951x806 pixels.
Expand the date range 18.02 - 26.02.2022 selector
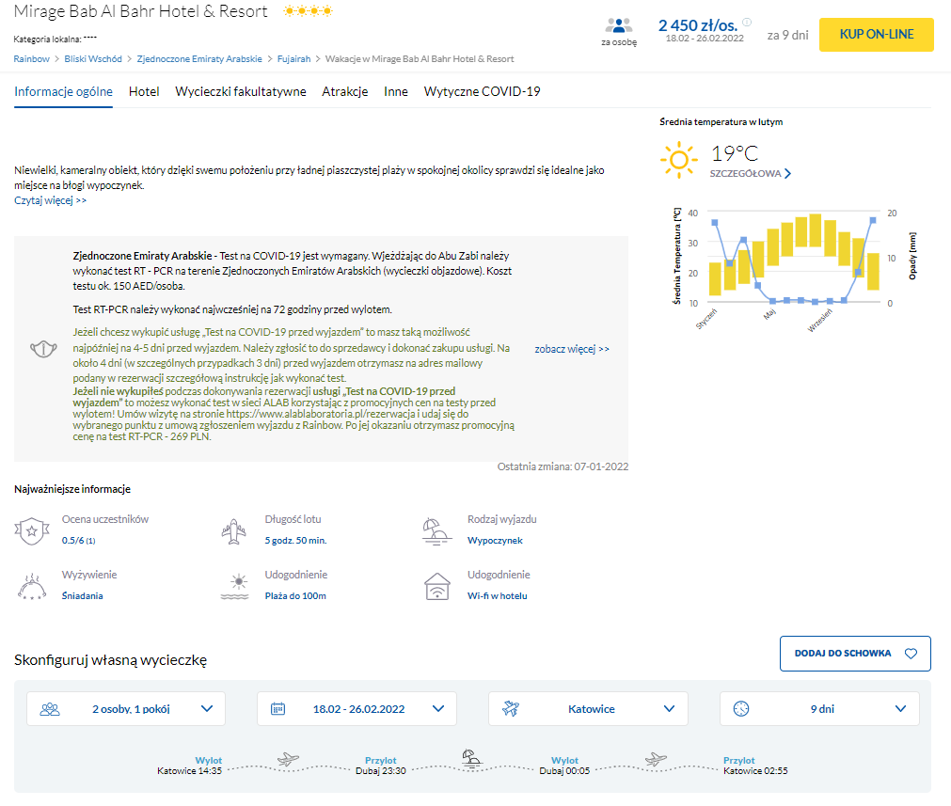pyautogui.click(x=357, y=709)
